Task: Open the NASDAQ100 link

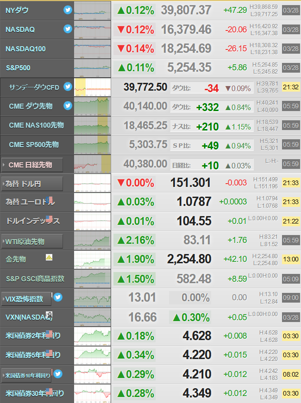Action: pos(25,49)
